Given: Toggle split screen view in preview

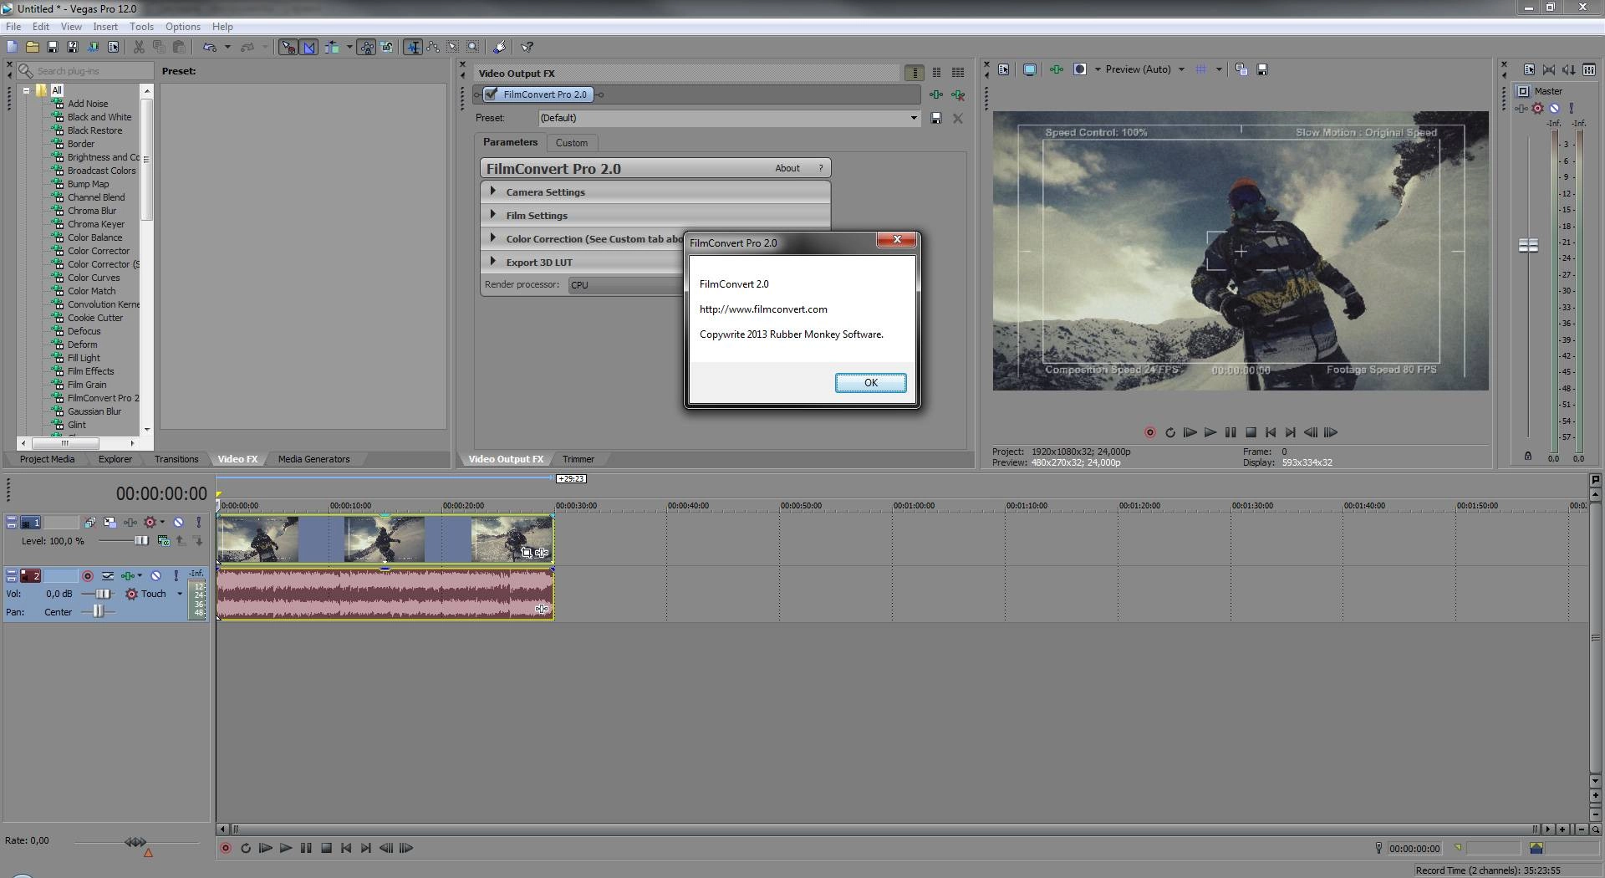Looking at the screenshot, I should point(1080,69).
